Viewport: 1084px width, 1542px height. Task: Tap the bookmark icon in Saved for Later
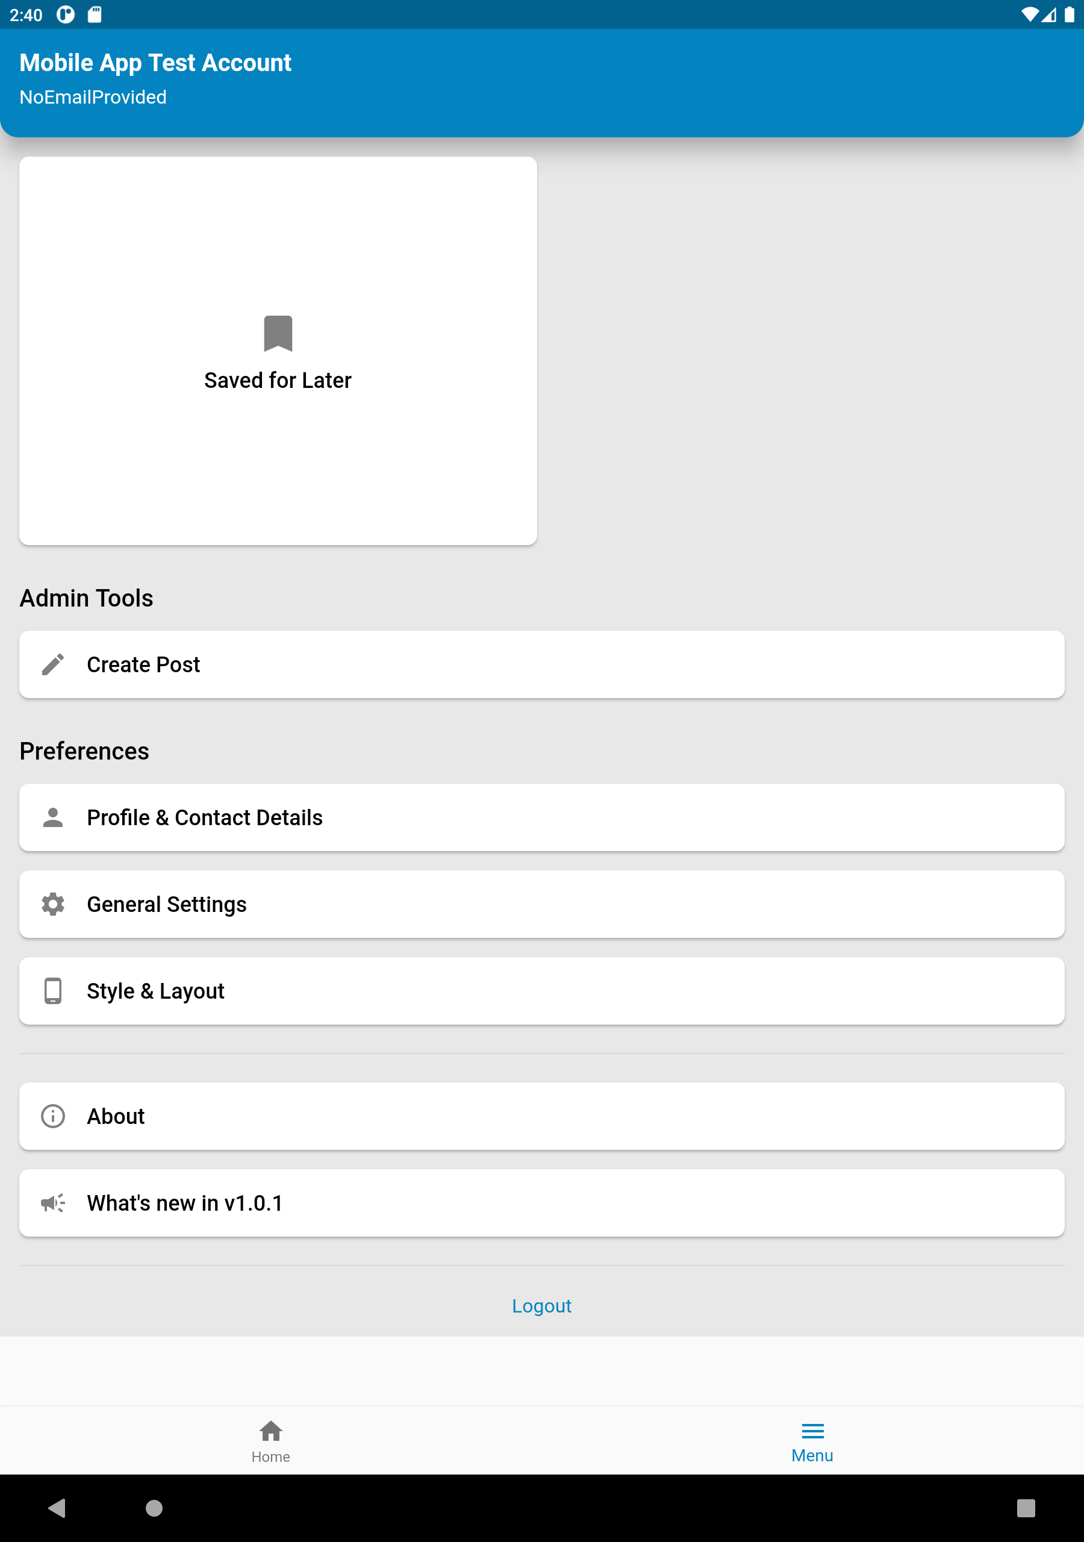(x=278, y=333)
